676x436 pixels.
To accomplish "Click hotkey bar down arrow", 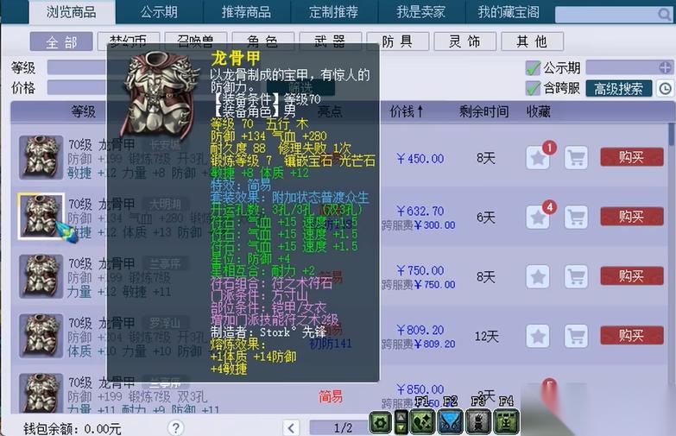I will (x=401, y=428).
